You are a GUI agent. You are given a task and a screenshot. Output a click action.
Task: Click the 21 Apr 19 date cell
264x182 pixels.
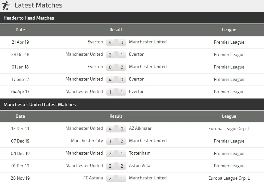[20, 42]
